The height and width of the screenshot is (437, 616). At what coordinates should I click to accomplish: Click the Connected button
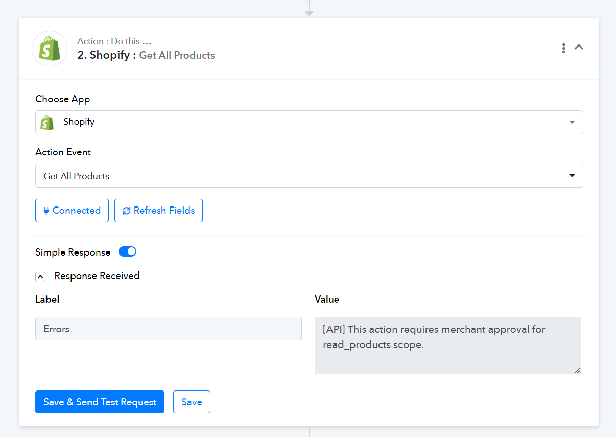(72, 211)
